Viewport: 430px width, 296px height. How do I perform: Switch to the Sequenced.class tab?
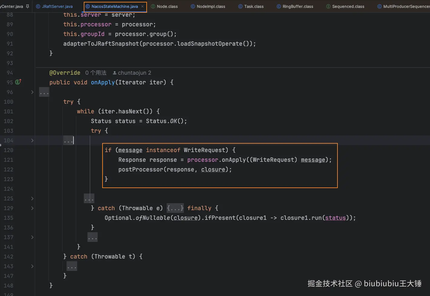click(x=345, y=6)
